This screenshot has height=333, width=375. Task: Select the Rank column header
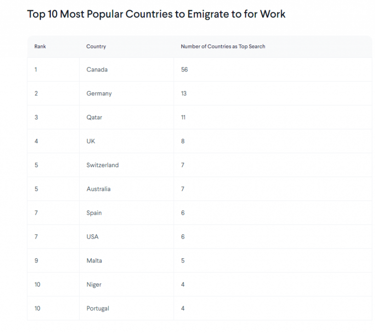click(x=40, y=46)
